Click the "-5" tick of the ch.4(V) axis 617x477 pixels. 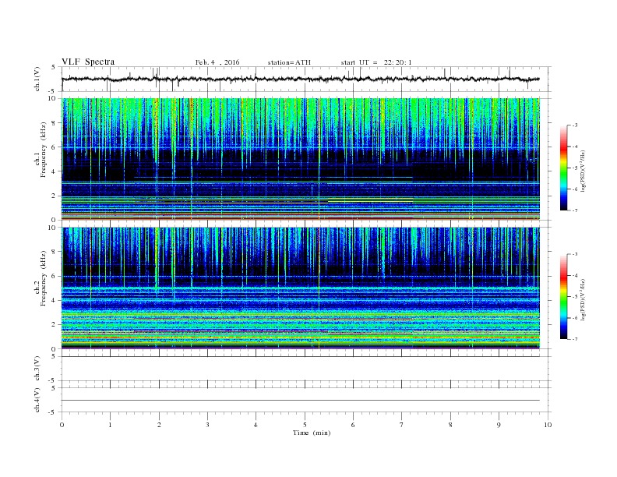[x=53, y=412]
